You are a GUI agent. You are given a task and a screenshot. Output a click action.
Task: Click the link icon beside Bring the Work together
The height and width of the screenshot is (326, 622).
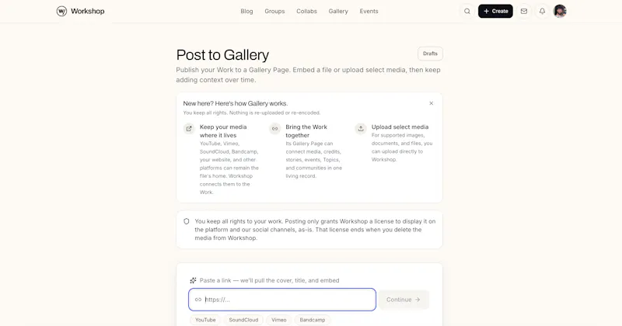(x=275, y=129)
